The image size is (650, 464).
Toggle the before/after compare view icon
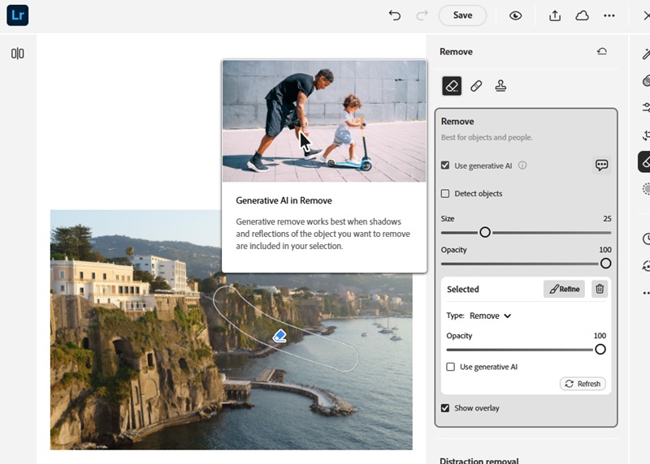tap(17, 54)
